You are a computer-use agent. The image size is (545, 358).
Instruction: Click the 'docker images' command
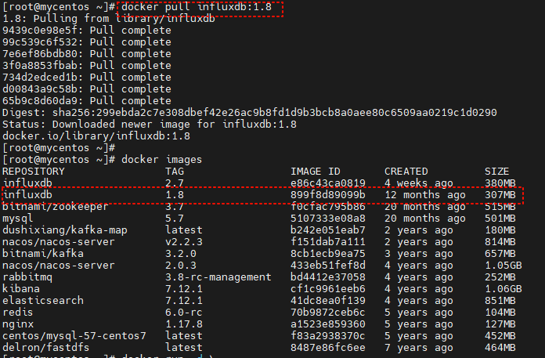click(x=161, y=160)
